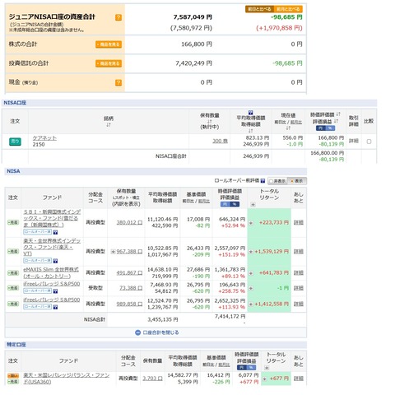Click 売却 button for SBI・新興国株式 fund

13,222
